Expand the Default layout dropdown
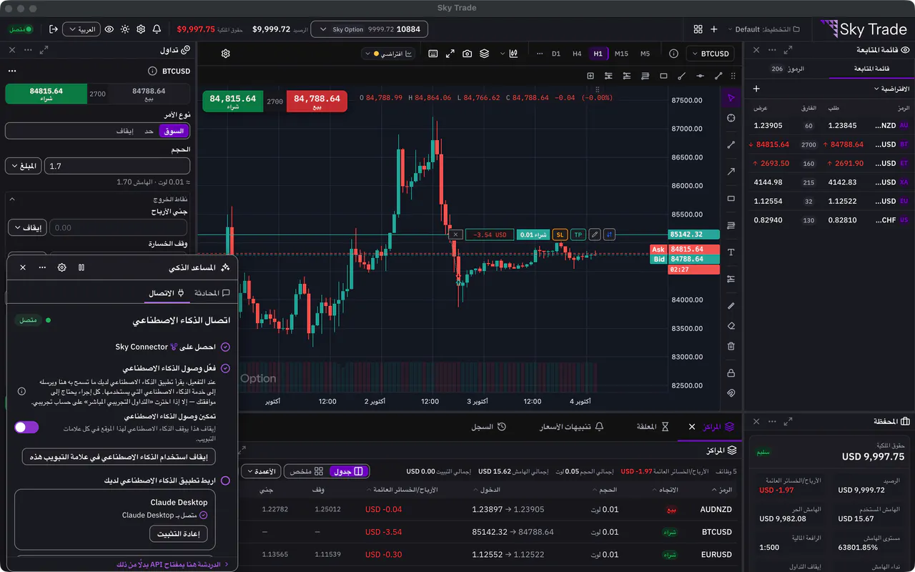 tap(763, 29)
